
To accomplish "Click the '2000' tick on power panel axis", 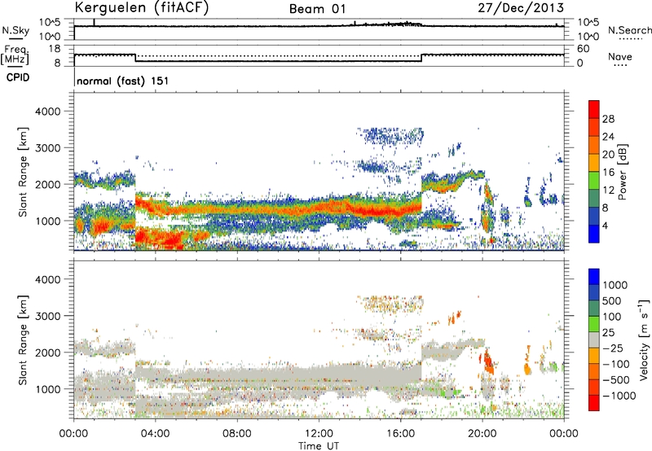I will [47, 184].
